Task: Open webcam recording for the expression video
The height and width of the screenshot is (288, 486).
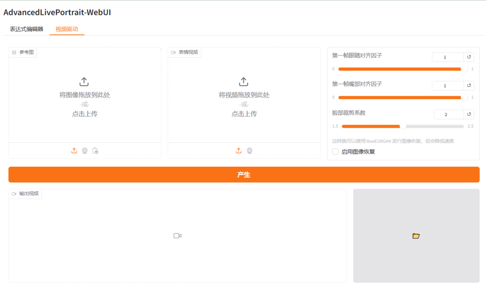Action: 249,150
